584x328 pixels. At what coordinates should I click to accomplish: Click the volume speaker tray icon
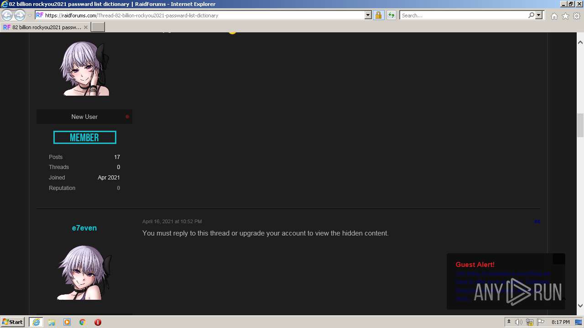pos(519,322)
